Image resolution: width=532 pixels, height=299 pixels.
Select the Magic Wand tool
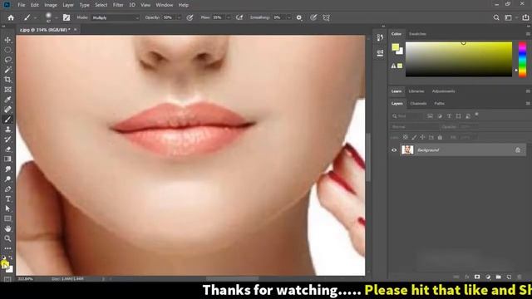click(x=7, y=70)
